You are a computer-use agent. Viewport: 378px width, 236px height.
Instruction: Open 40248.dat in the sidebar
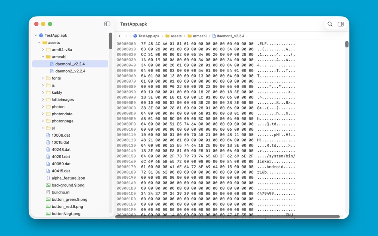61,149
